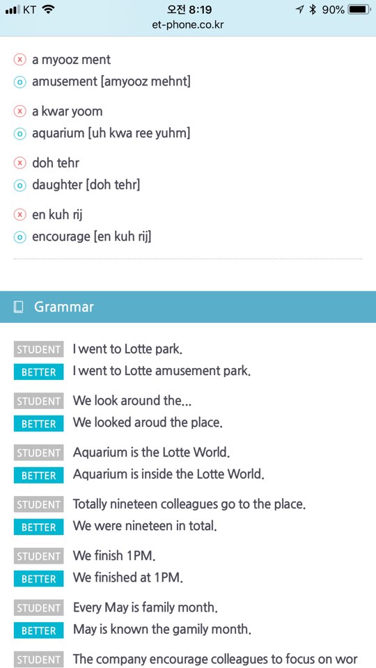Image resolution: width=376 pixels, height=668 pixels.
Task: Select the Grammar section header
Action: 188,307
